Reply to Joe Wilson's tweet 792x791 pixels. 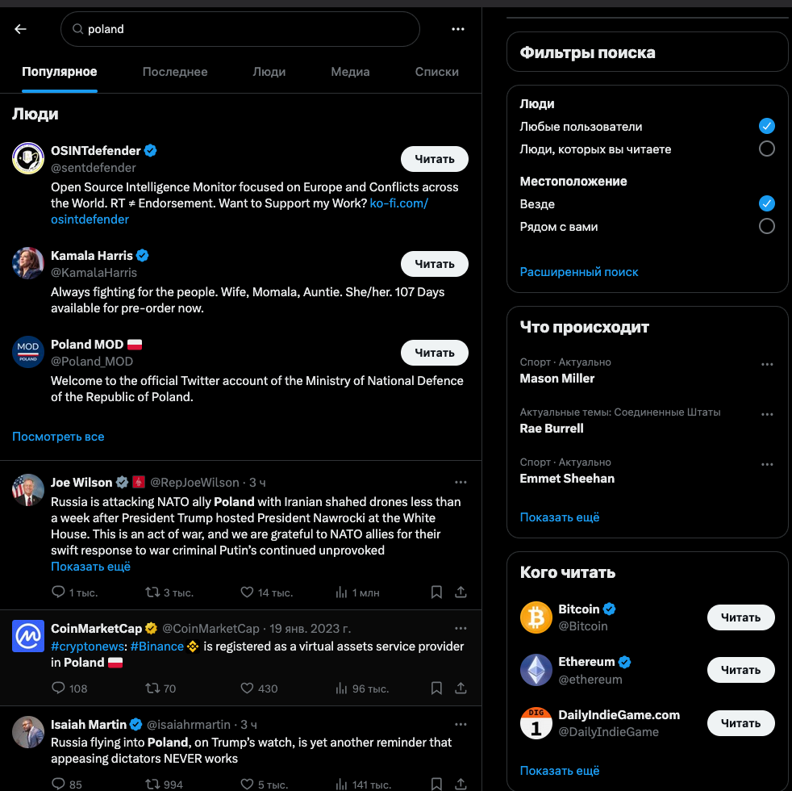[58, 592]
